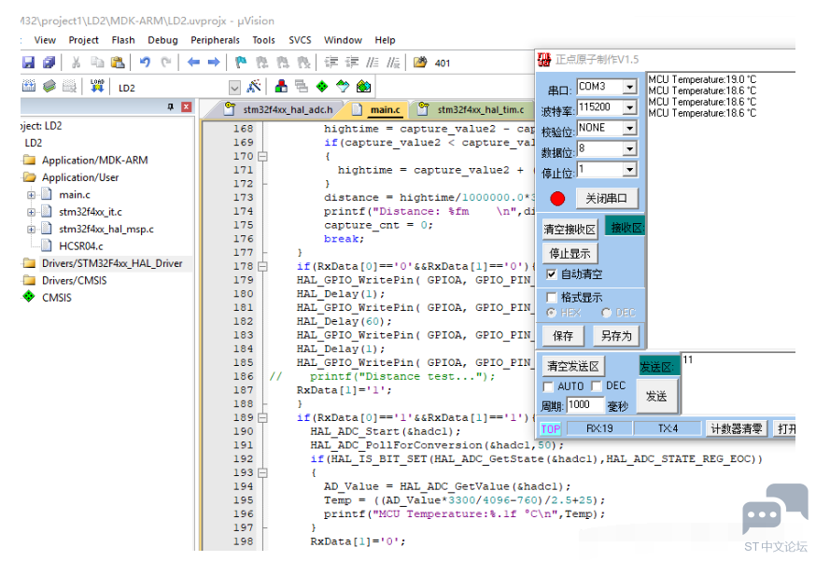
Task: Click the 发送 send button
Action: (656, 397)
